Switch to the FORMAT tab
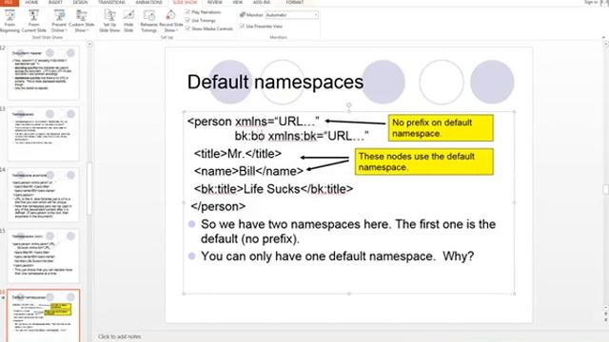Viewport: 609px width, 342px height. coord(295,2)
